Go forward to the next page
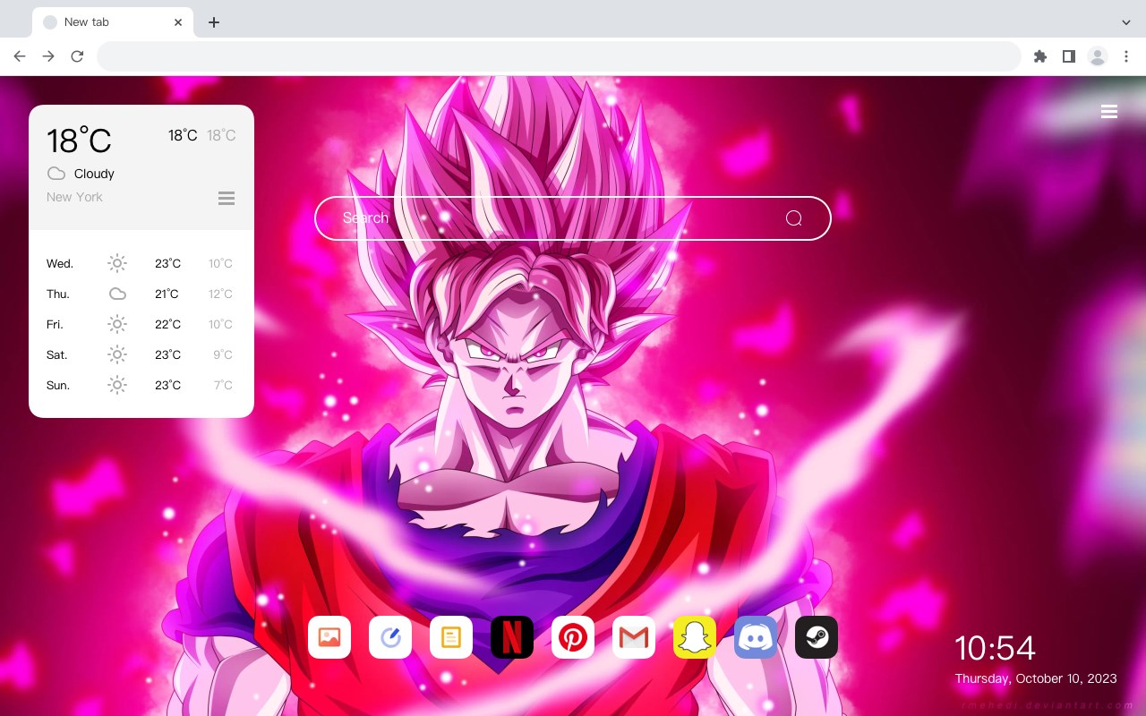1146x716 pixels. (x=48, y=56)
